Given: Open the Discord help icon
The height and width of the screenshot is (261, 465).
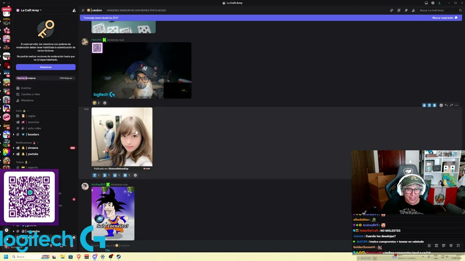Looking at the screenshot, I should (x=433, y=3).
